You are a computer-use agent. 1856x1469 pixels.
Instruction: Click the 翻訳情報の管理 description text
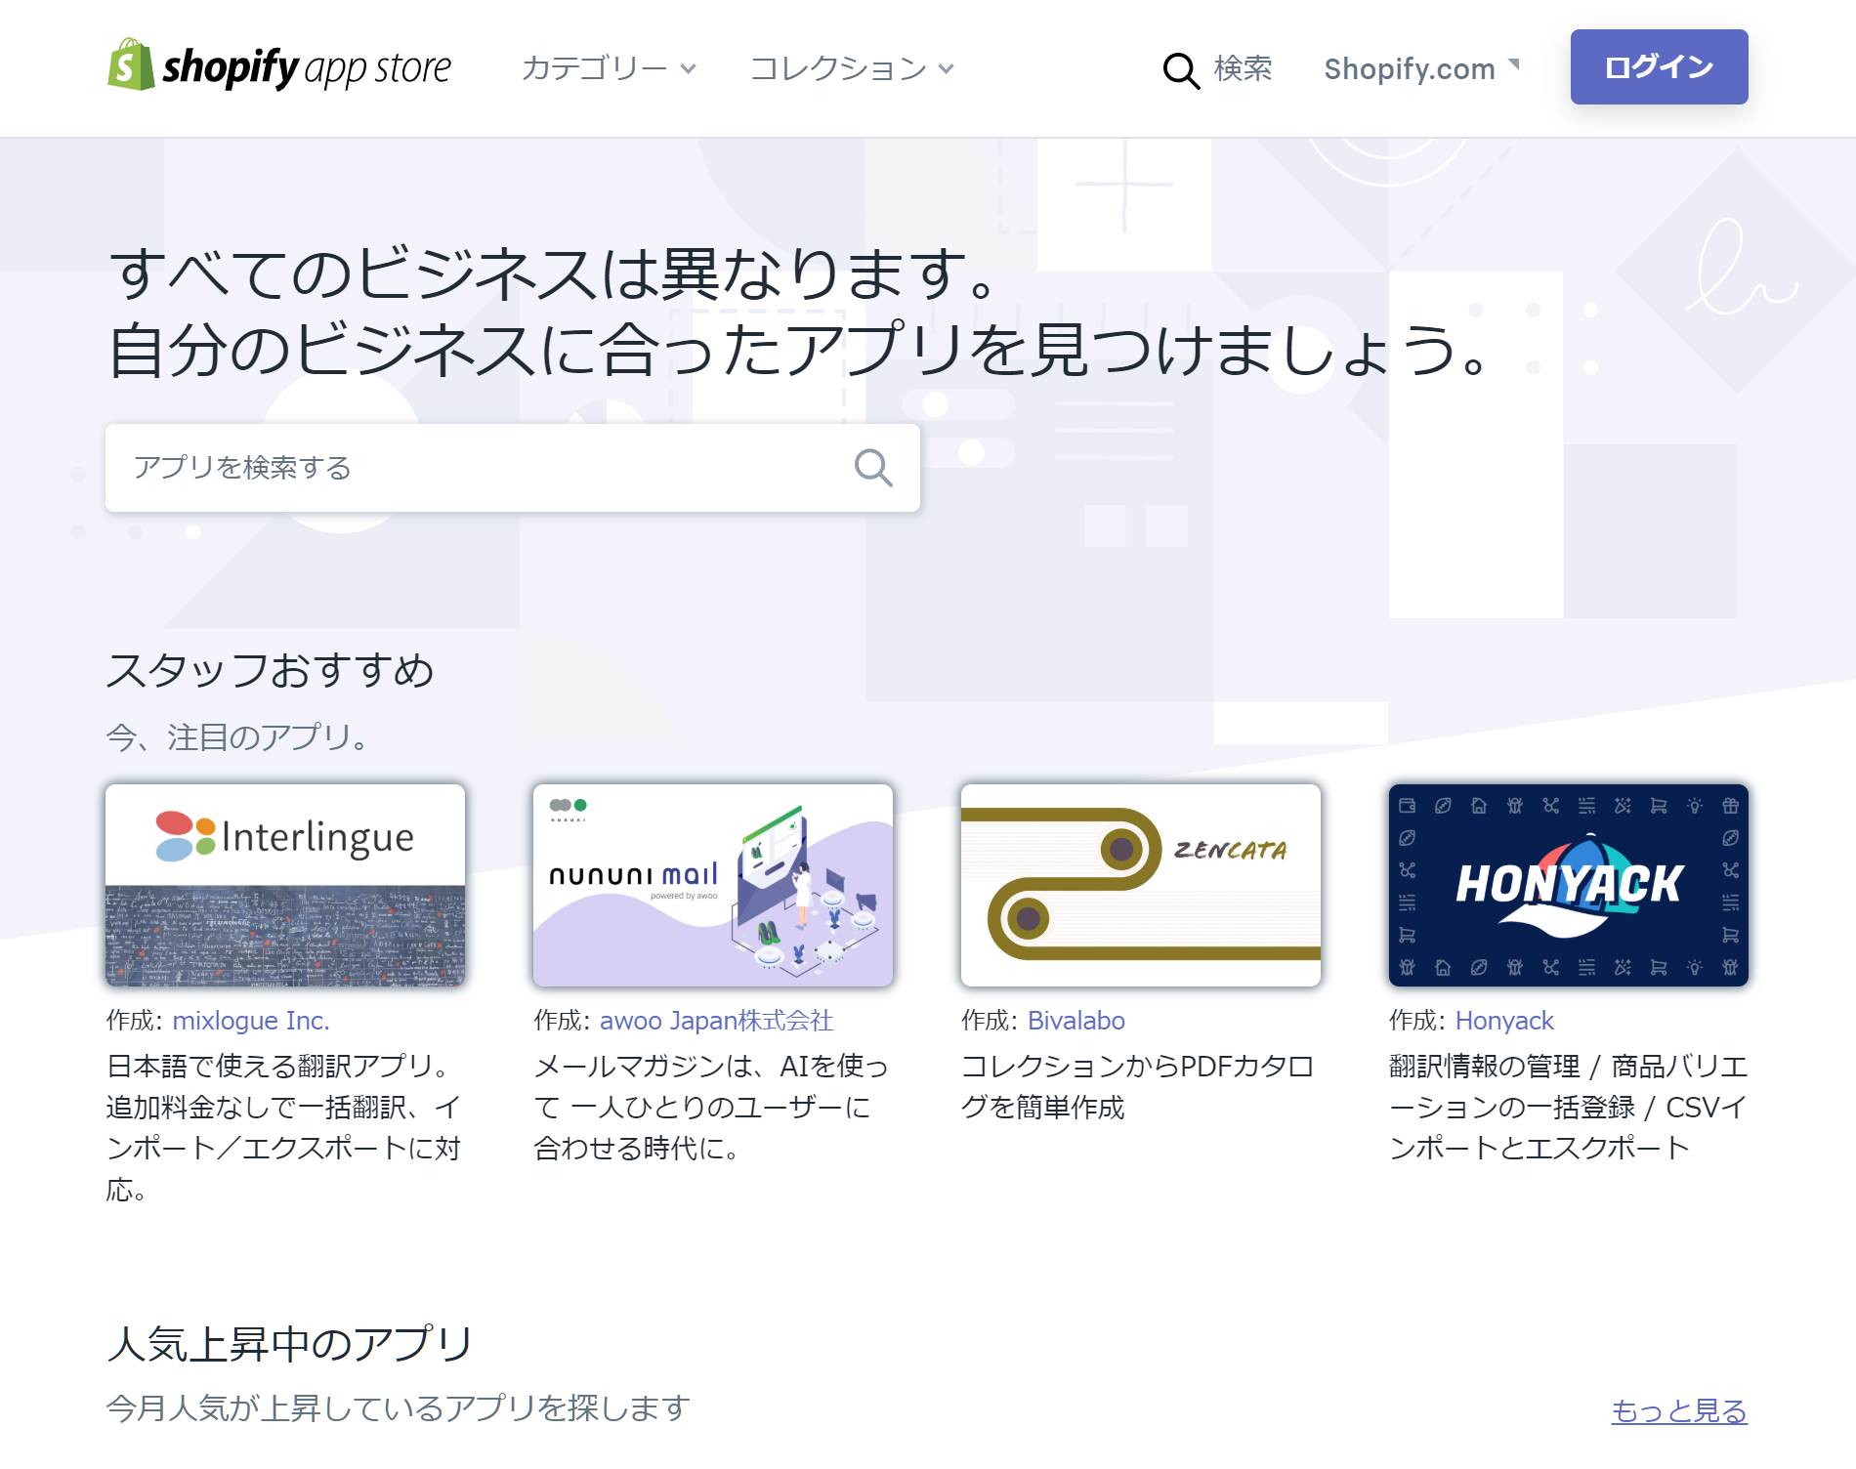tap(1569, 1107)
